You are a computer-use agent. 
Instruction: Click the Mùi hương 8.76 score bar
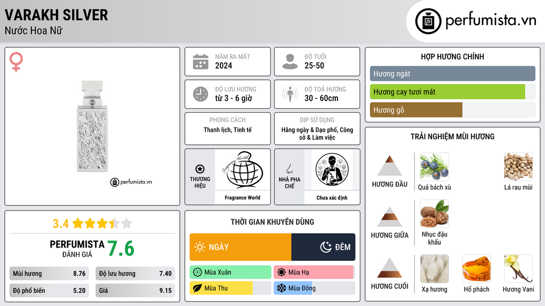49,274
